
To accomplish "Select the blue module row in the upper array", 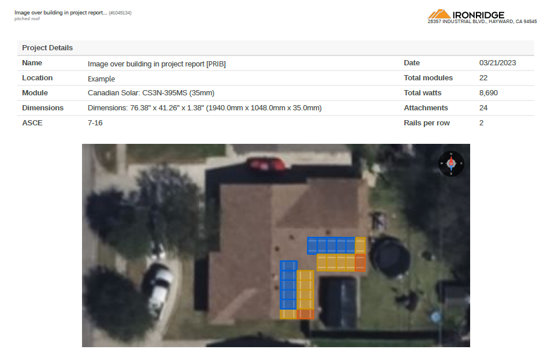I will [330, 246].
